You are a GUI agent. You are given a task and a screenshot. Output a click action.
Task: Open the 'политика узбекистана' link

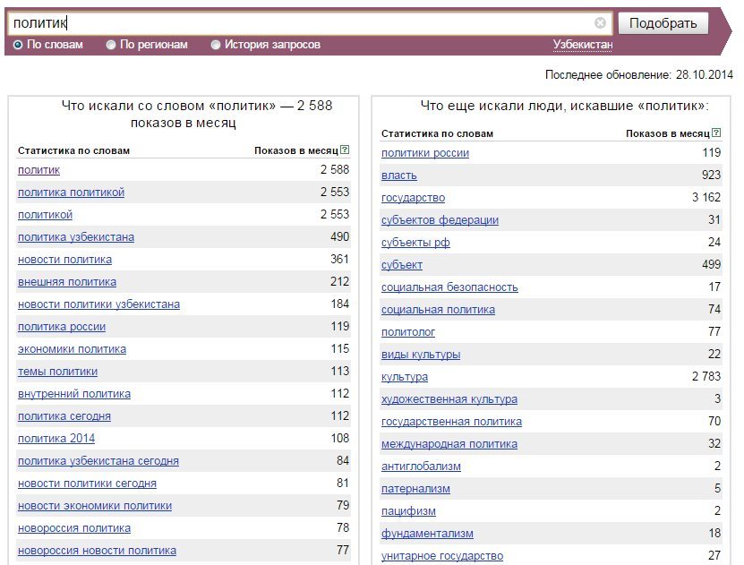coord(76,236)
